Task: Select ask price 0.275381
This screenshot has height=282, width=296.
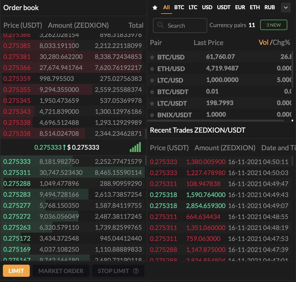Action: (x=17, y=57)
